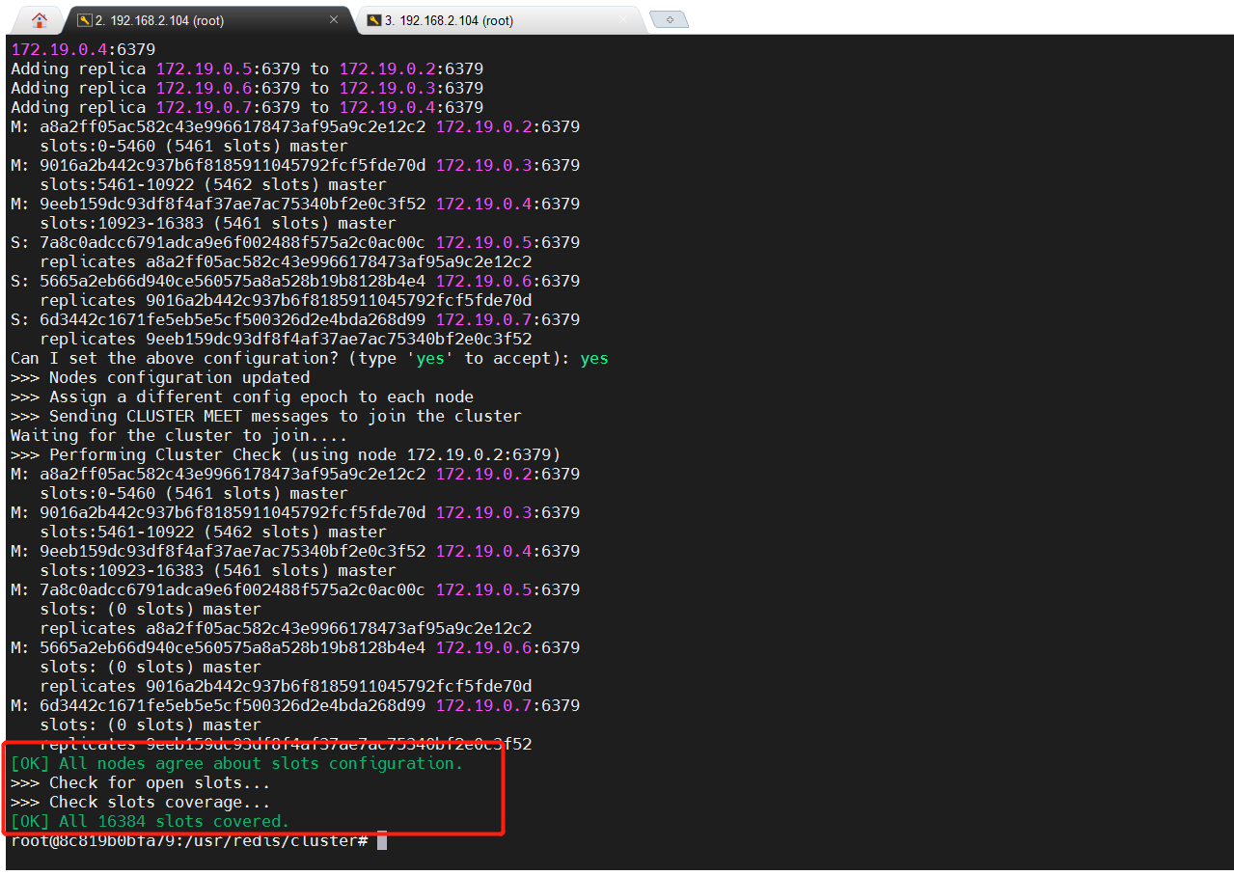
Task: Click 'Can I set the above configuration?' prompt text
Action: tap(175, 359)
